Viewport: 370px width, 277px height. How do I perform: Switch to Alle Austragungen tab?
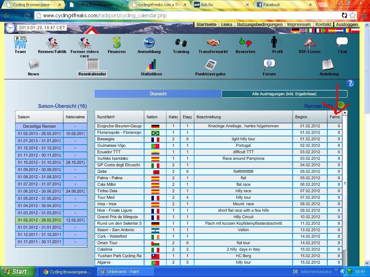click(x=284, y=94)
